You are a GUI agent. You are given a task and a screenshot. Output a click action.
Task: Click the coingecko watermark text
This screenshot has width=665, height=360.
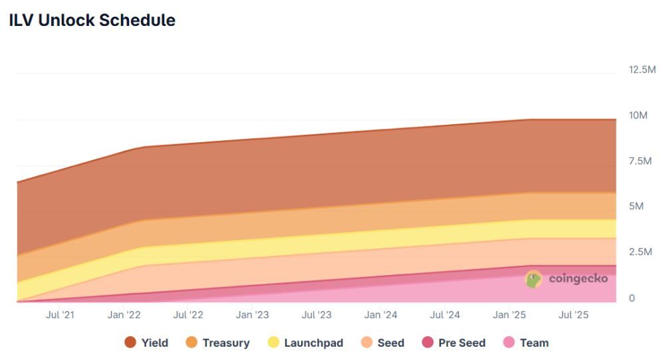[578, 279]
